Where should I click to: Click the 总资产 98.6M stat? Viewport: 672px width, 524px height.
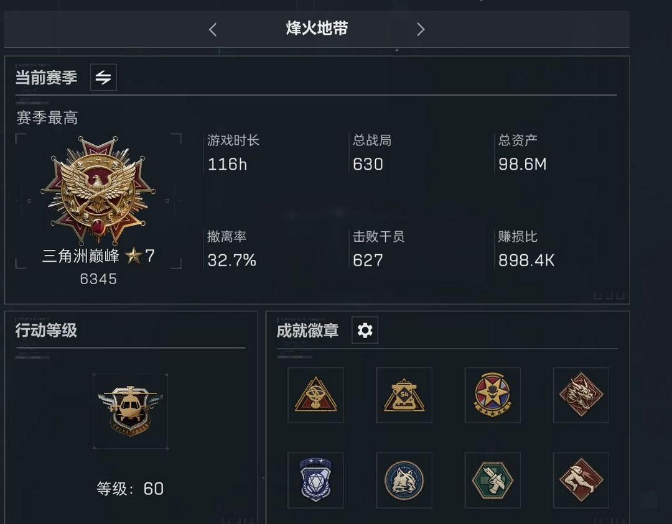tap(523, 153)
